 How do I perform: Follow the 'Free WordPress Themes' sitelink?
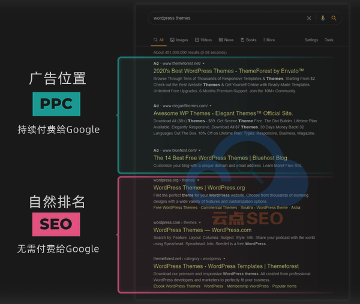pos(175,207)
